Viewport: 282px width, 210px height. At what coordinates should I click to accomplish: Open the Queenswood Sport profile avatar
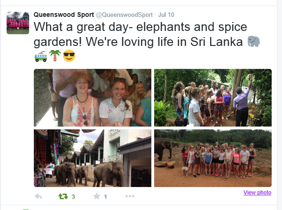pyautogui.click(x=18, y=23)
